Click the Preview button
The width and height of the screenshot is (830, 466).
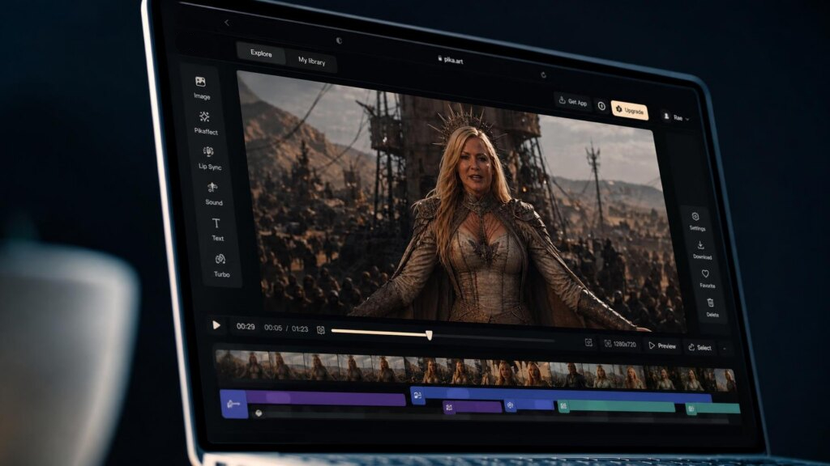coord(662,346)
